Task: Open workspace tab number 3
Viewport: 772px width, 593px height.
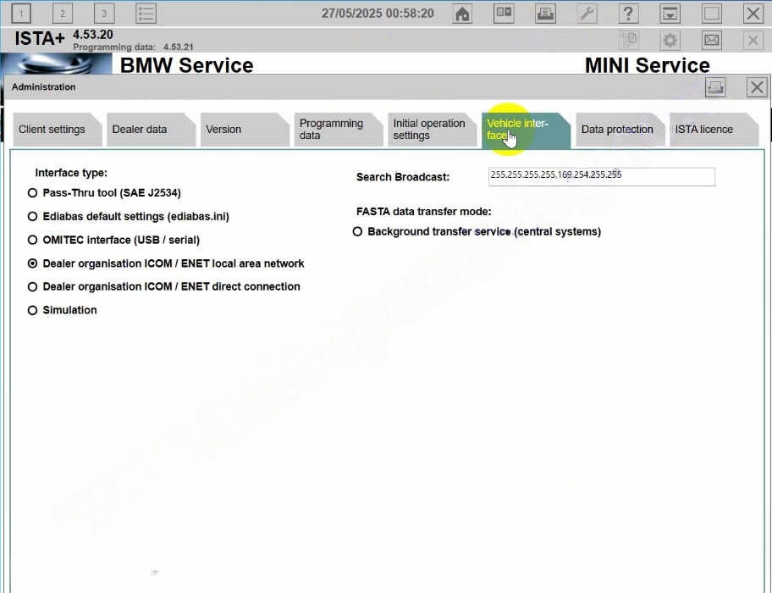Action: pos(104,14)
